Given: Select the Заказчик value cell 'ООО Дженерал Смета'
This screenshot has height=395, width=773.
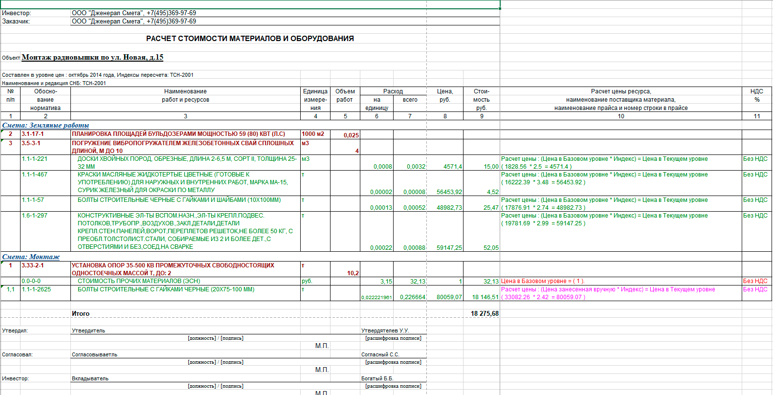Looking at the screenshot, I should (x=285, y=22).
